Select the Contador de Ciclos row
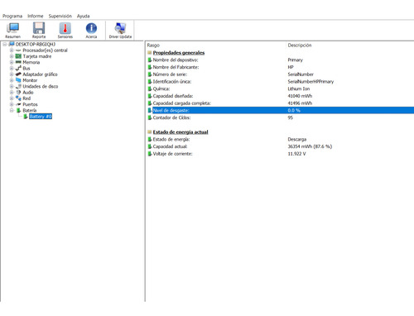 click(x=280, y=117)
